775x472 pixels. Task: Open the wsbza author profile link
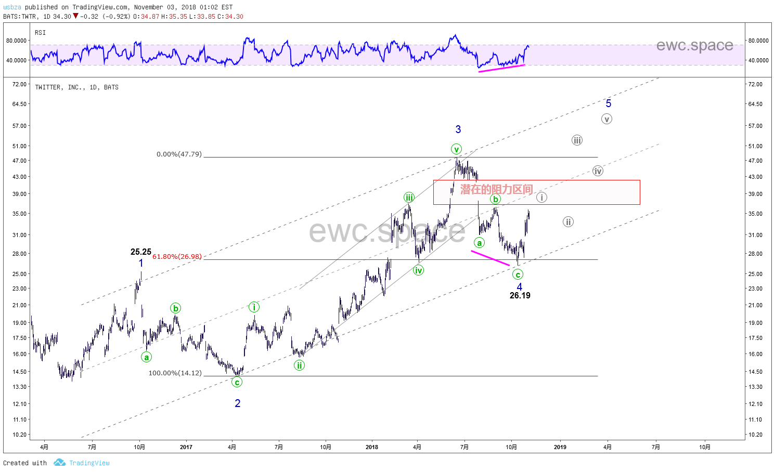pos(12,7)
